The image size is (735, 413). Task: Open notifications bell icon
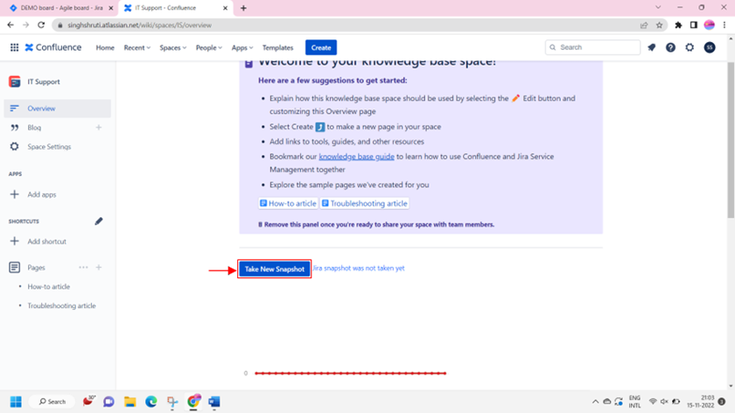[x=652, y=47]
